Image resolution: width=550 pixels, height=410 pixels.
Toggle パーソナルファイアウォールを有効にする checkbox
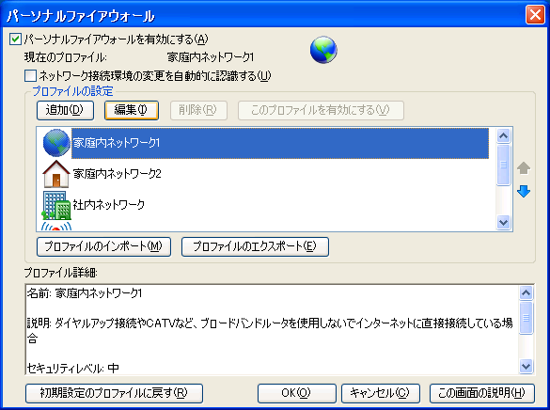click(x=15, y=39)
